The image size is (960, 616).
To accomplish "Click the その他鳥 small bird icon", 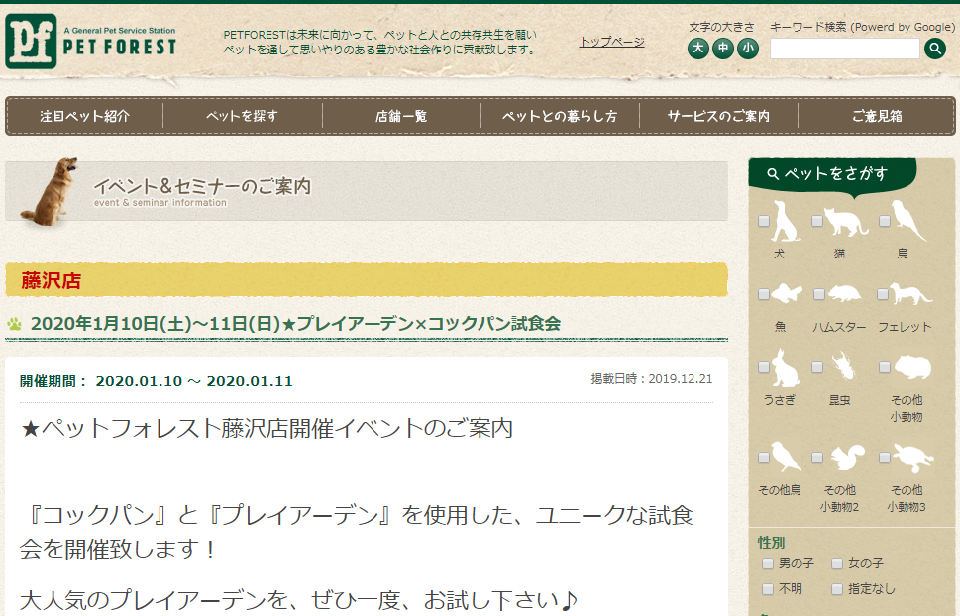I will click(x=786, y=457).
